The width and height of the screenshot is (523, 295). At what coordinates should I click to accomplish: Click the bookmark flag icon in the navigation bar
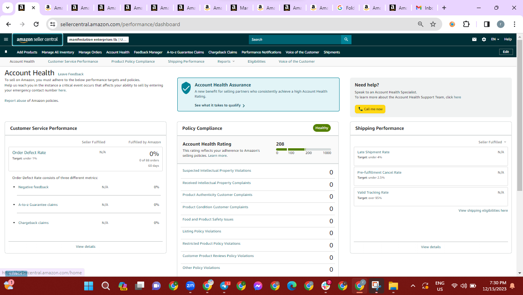(6, 52)
